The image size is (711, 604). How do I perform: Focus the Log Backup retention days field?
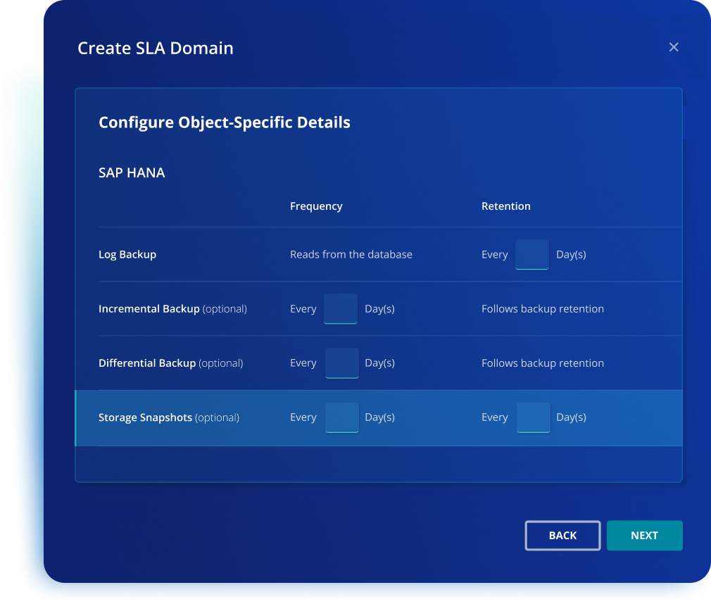coord(532,254)
